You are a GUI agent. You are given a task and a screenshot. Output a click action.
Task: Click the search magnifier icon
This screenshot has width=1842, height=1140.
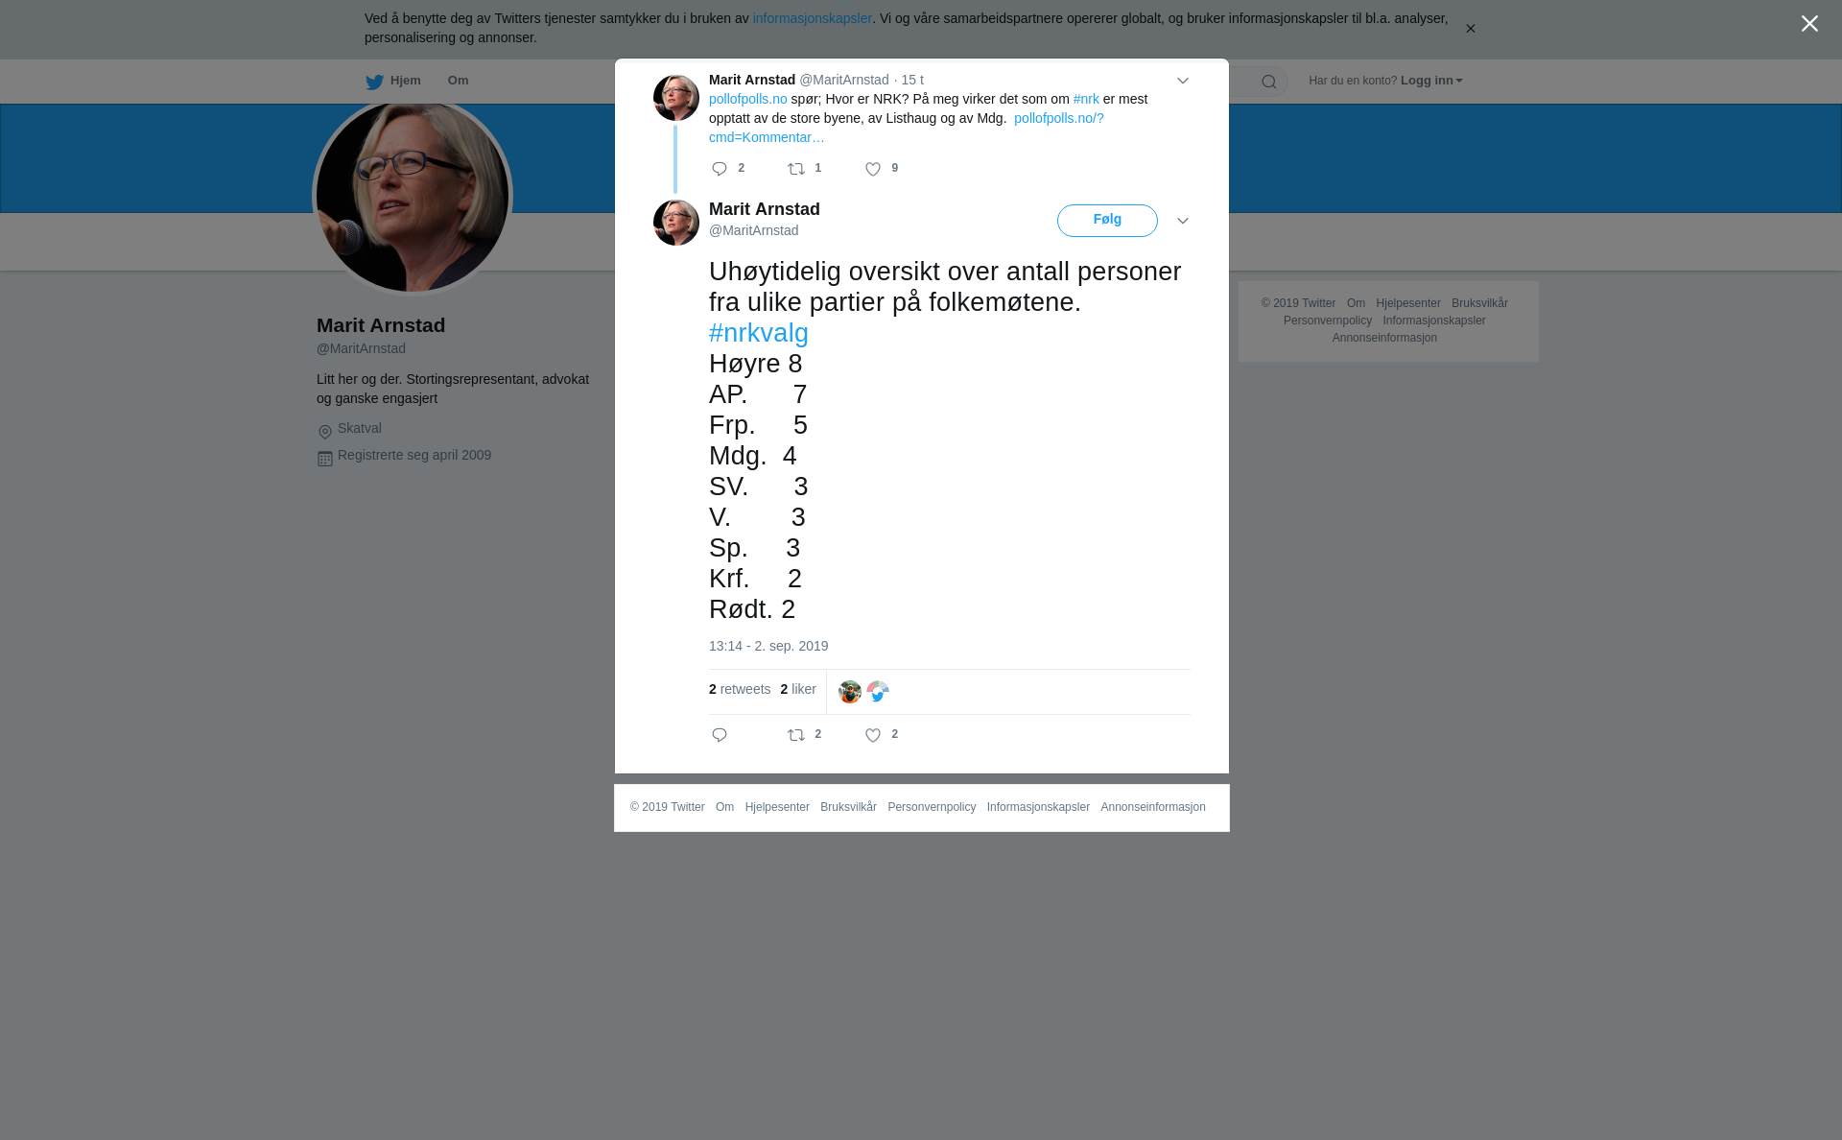coord(1269,82)
